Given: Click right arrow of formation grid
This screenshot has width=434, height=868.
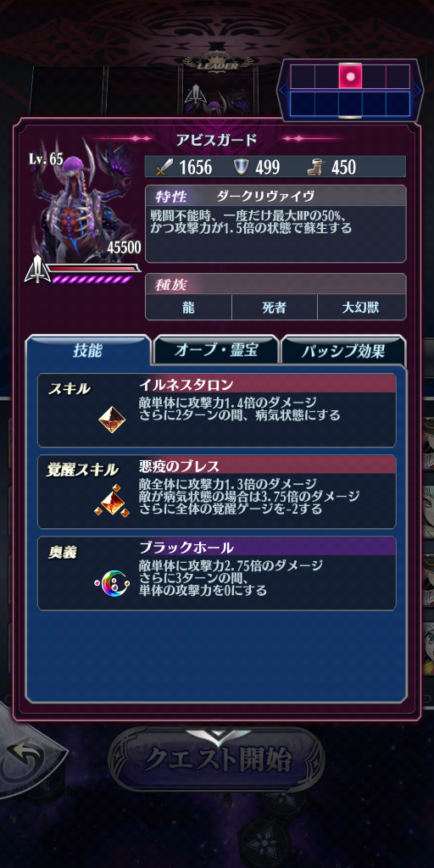Looking at the screenshot, I should point(418,90).
